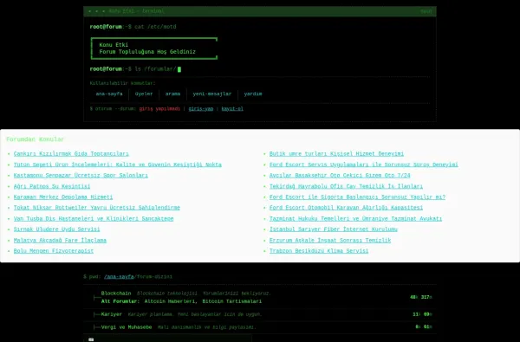Screen dimensions: 520x342
Task: Open topic Kastamonu Şenpazar Ücretsiz Spor Salonları
Action: click(x=81, y=175)
